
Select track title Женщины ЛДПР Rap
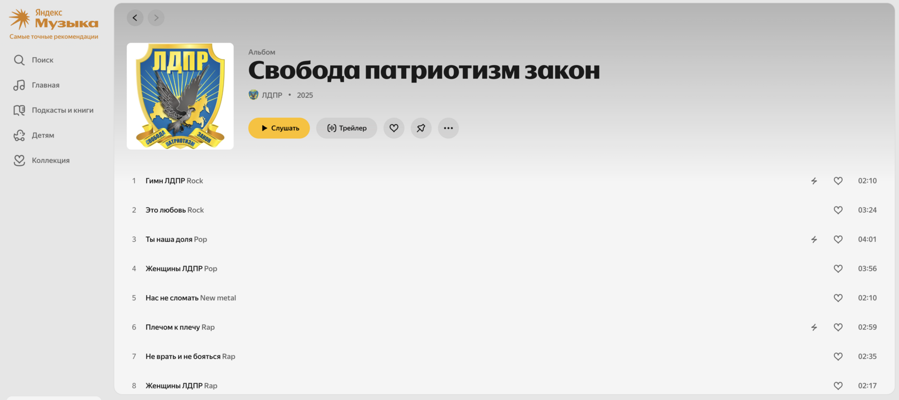pyautogui.click(x=181, y=386)
